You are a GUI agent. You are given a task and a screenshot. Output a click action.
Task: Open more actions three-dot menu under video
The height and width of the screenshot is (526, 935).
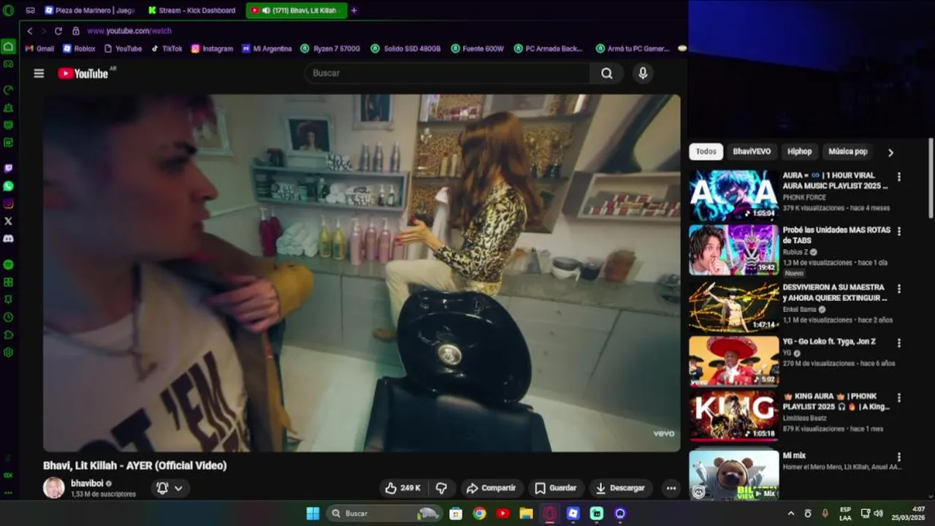coord(671,488)
